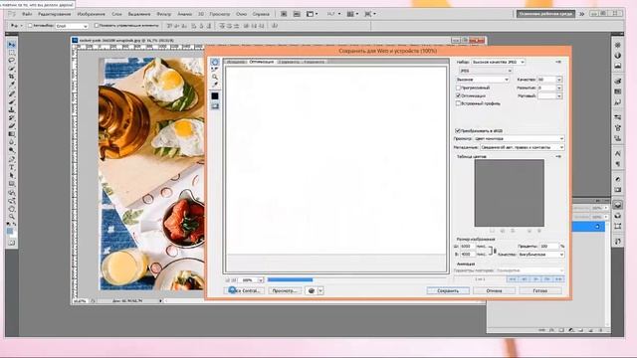Select the Slice Select tool in the dialog

click(x=215, y=70)
